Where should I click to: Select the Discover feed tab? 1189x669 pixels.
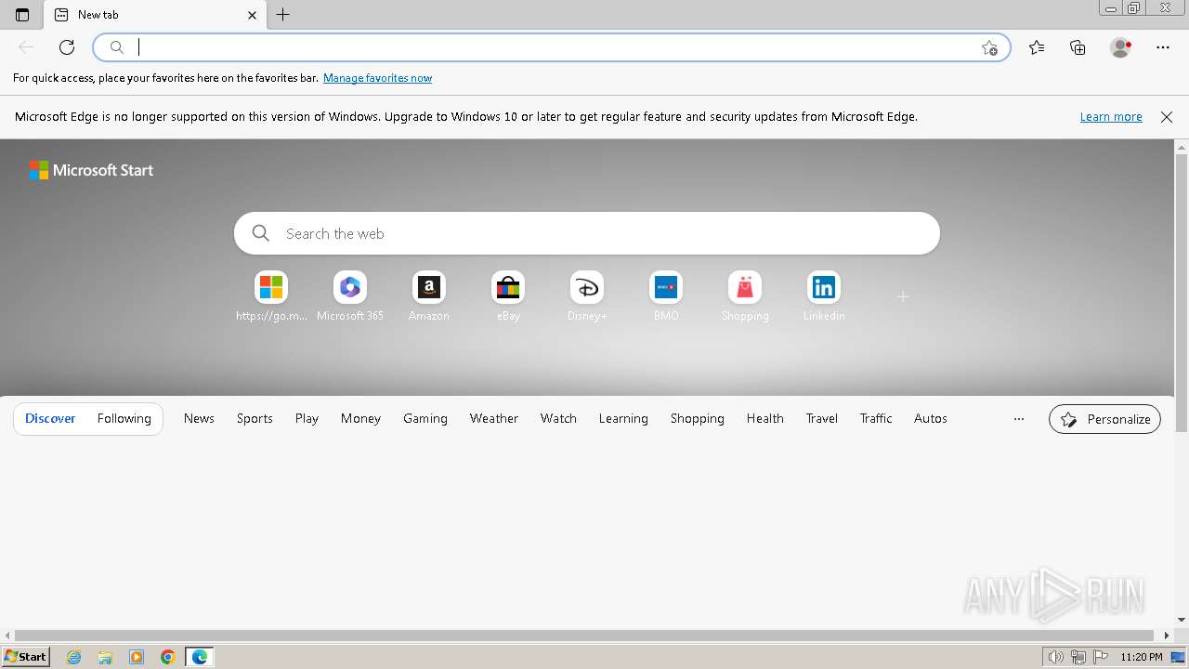[50, 419]
